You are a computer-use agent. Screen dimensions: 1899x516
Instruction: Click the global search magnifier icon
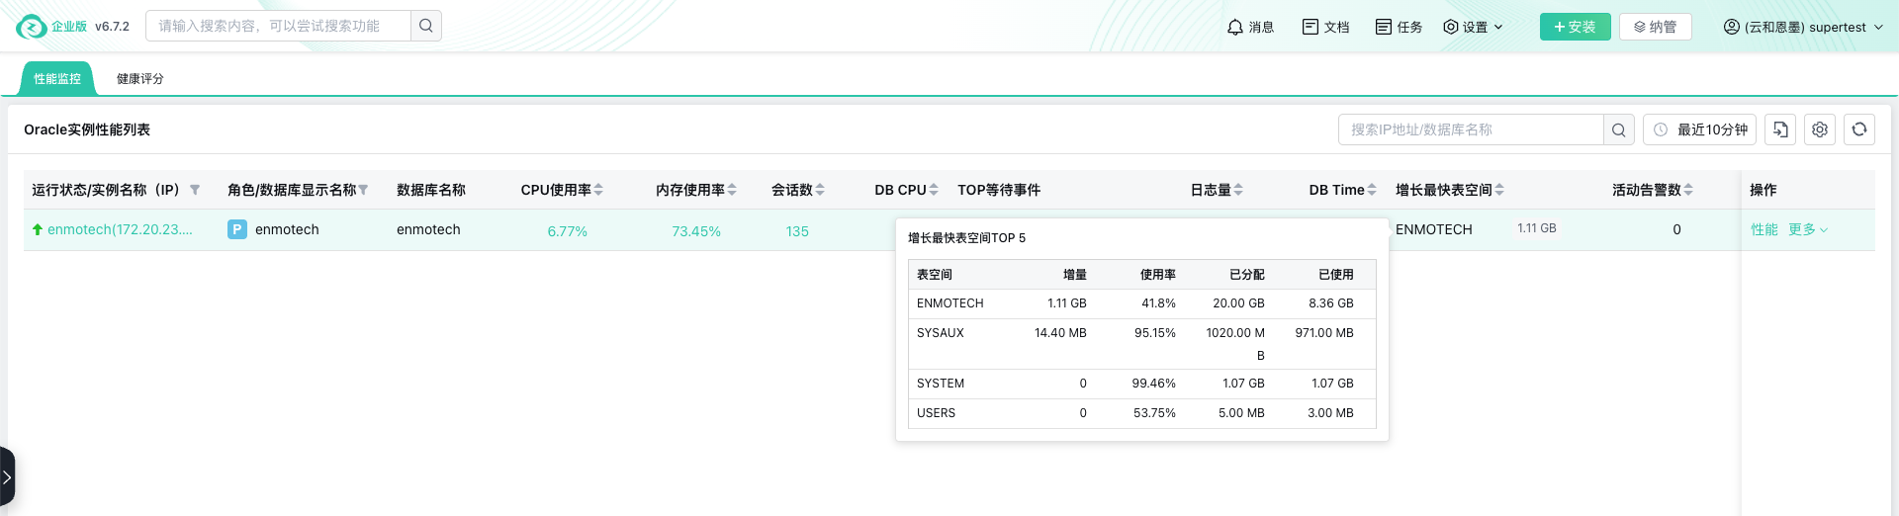pos(425,26)
